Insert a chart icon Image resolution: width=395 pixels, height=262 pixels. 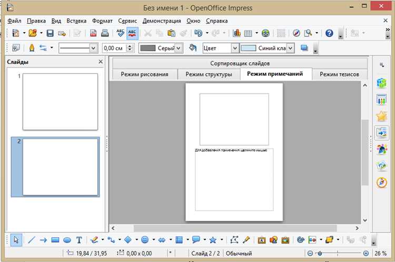pyautogui.click(x=236, y=33)
